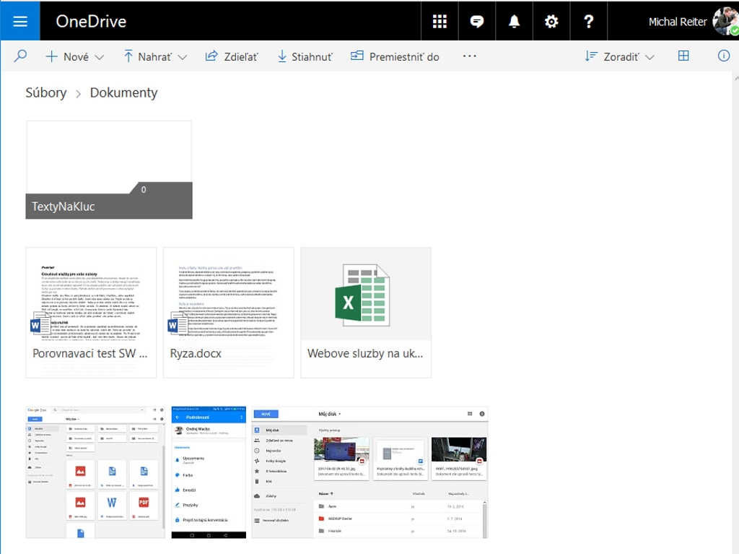Show notifications bell
The image size is (739, 554).
pos(515,21)
